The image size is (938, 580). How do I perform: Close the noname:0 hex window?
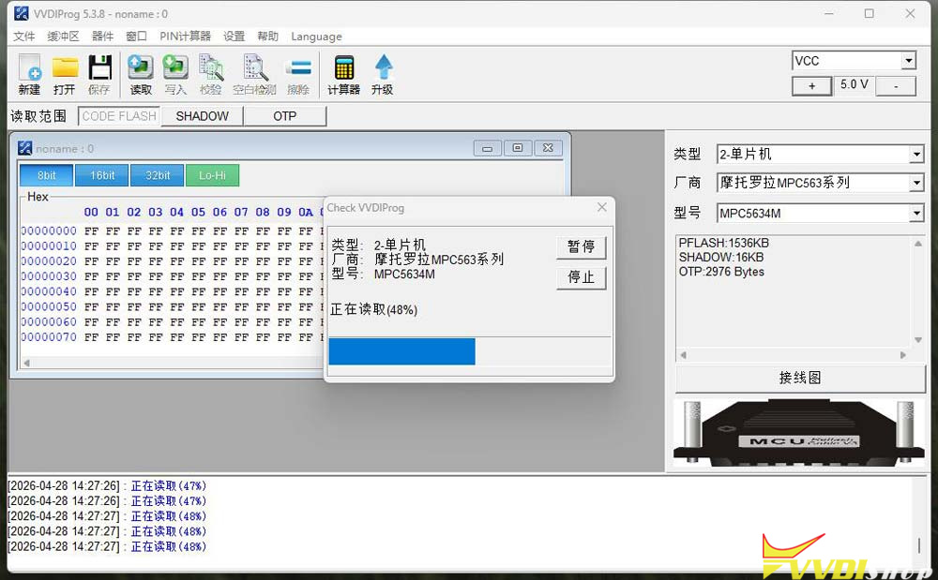click(548, 148)
